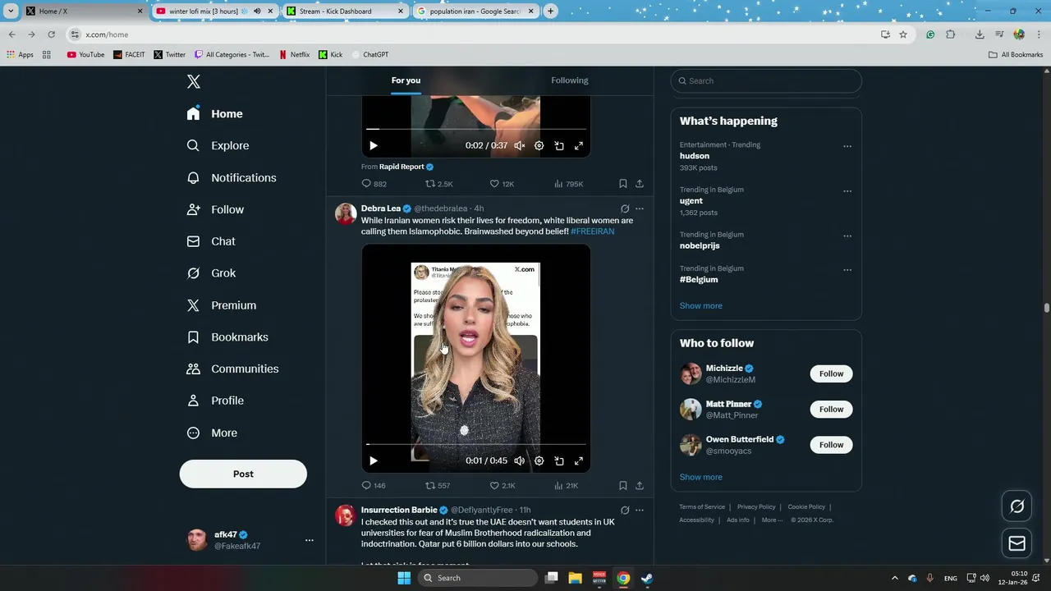This screenshot has width=1051, height=591.
Task: Open more options on Insurrection Barbie's post
Action: [640, 510]
